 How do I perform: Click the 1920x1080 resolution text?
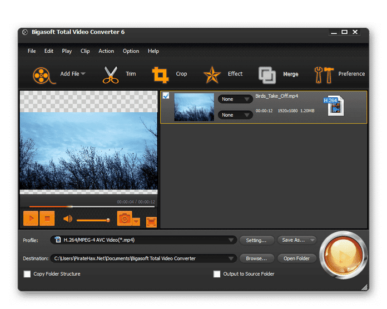pyautogui.click(x=287, y=111)
